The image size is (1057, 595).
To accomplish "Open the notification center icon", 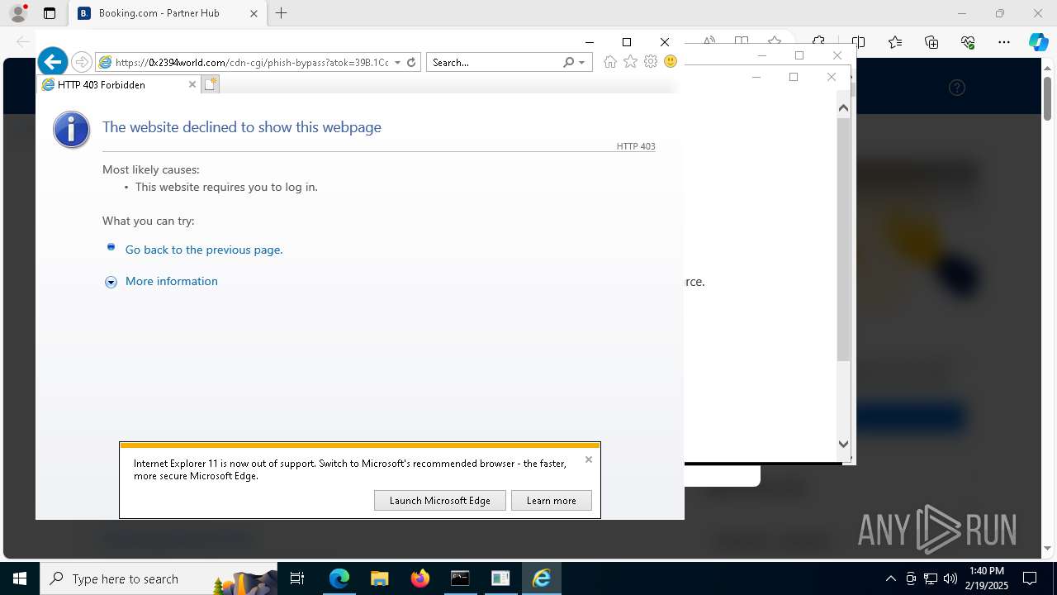I will click(x=1031, y=578).
